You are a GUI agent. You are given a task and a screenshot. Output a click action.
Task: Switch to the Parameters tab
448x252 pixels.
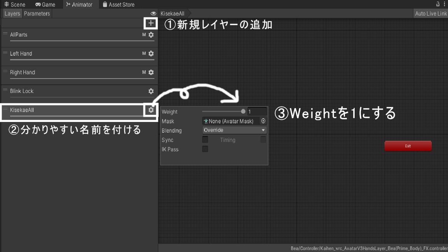(37, 14)
